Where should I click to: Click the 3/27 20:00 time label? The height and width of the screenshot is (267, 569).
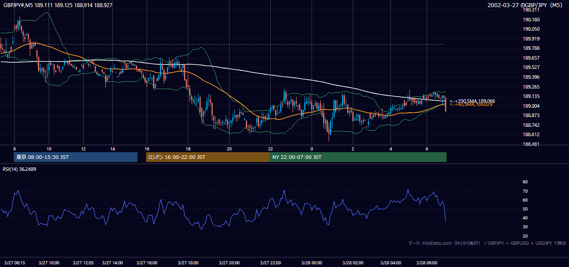click(229, 263)
